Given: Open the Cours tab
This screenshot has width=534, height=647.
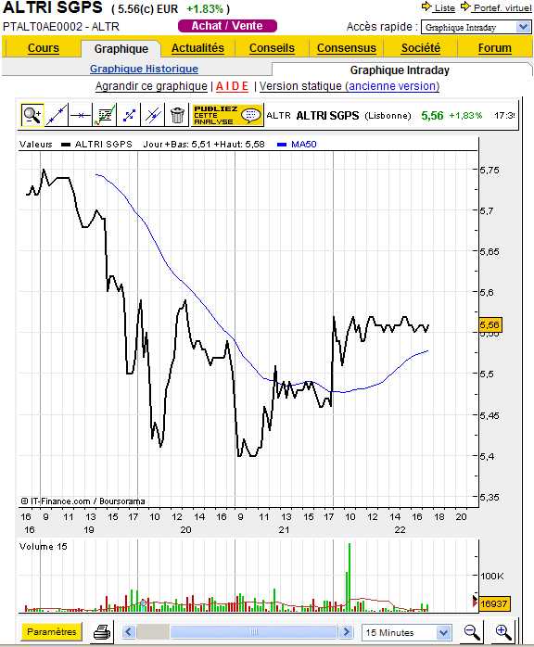Looking at the screenshot, I should coord(44,48).
